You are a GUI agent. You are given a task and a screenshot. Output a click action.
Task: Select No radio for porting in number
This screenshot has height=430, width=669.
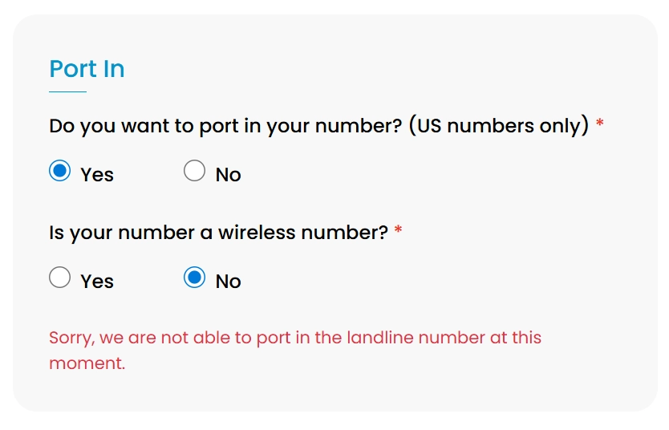(195, 171)
